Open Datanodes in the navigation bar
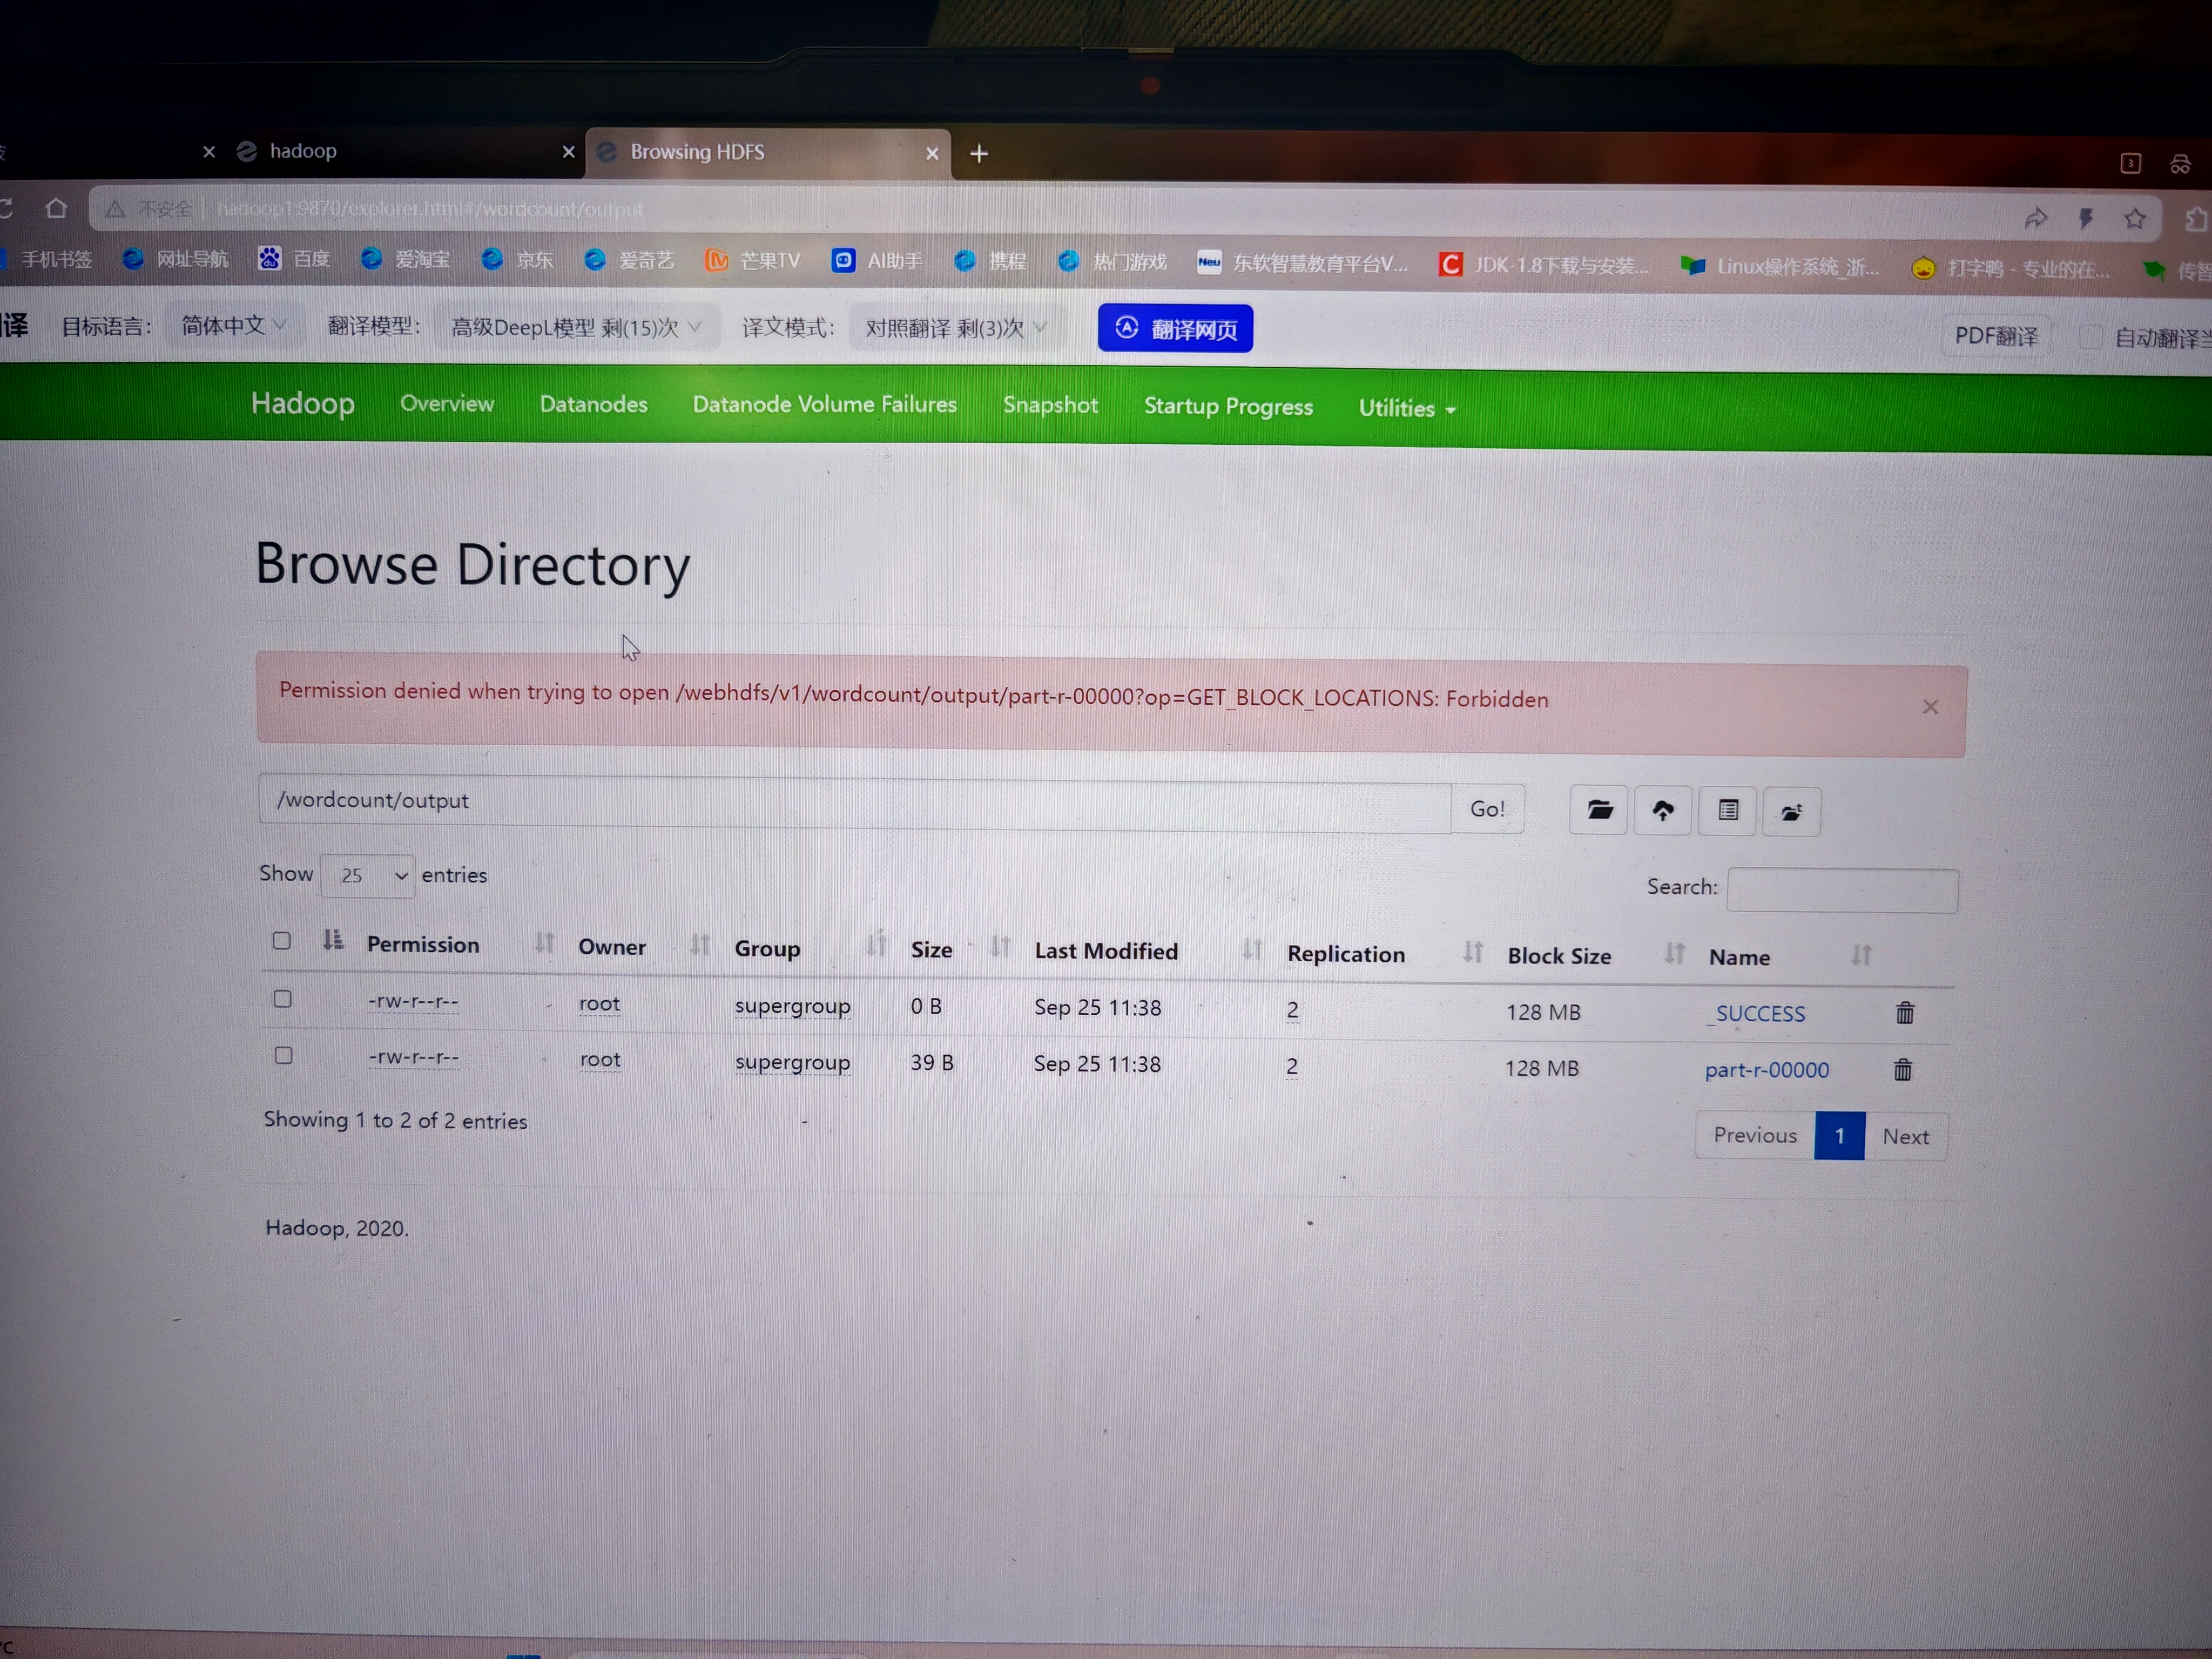This screenshot has height=1659, width=2212. (593, 404)
